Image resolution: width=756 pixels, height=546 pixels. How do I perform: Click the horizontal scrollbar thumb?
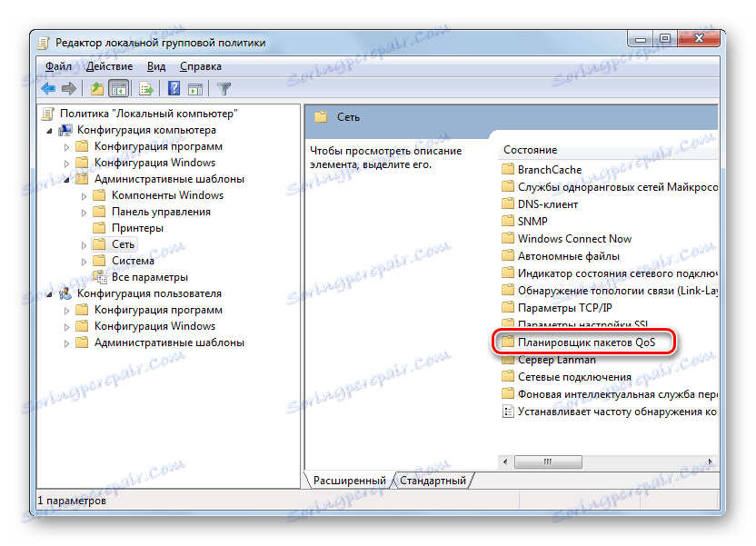pyautogui.click(x=548, y=462)
